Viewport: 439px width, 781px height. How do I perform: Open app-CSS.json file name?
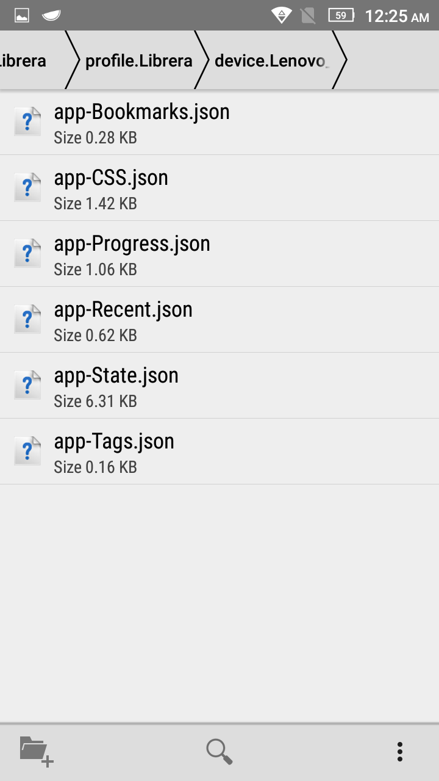[x=111, y=178]
